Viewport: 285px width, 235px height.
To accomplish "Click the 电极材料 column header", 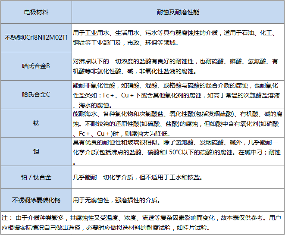I will click(36, 12).
